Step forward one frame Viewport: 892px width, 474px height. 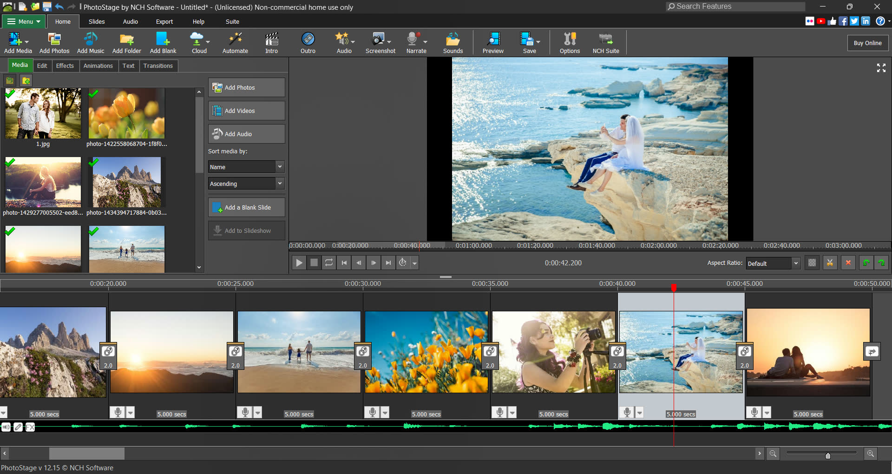tap(374, 263)
